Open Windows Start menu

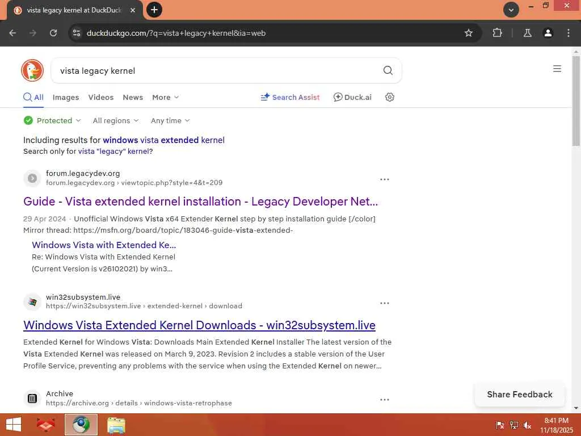(x=14, y=425)
